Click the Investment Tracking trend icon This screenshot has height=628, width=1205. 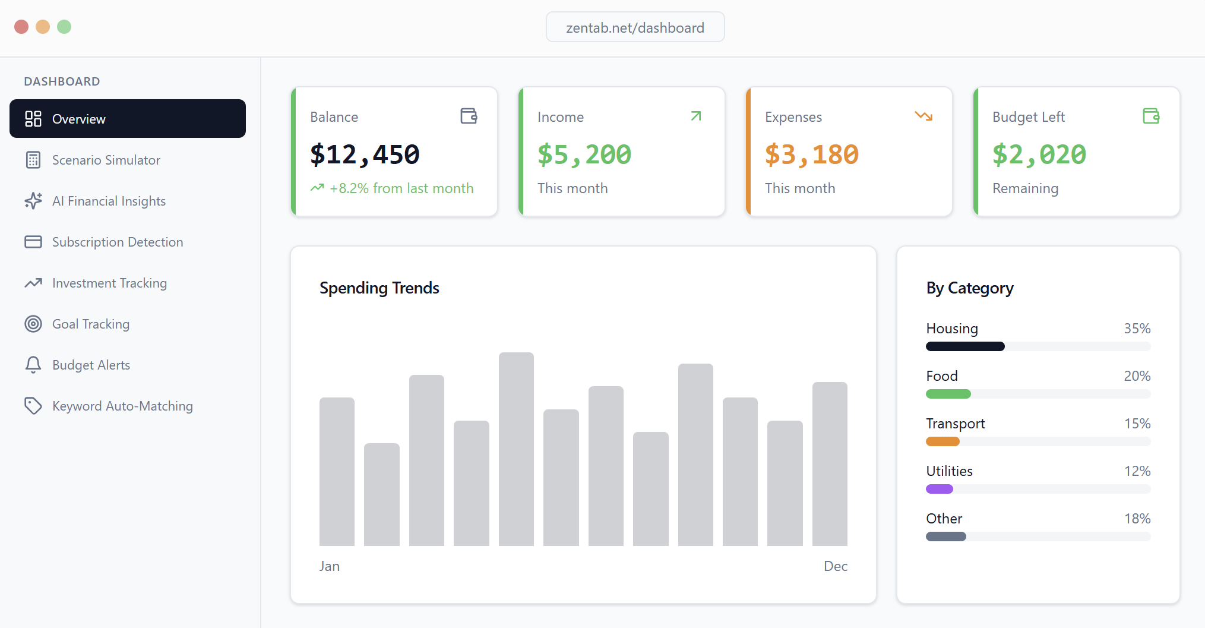point(33,283)
